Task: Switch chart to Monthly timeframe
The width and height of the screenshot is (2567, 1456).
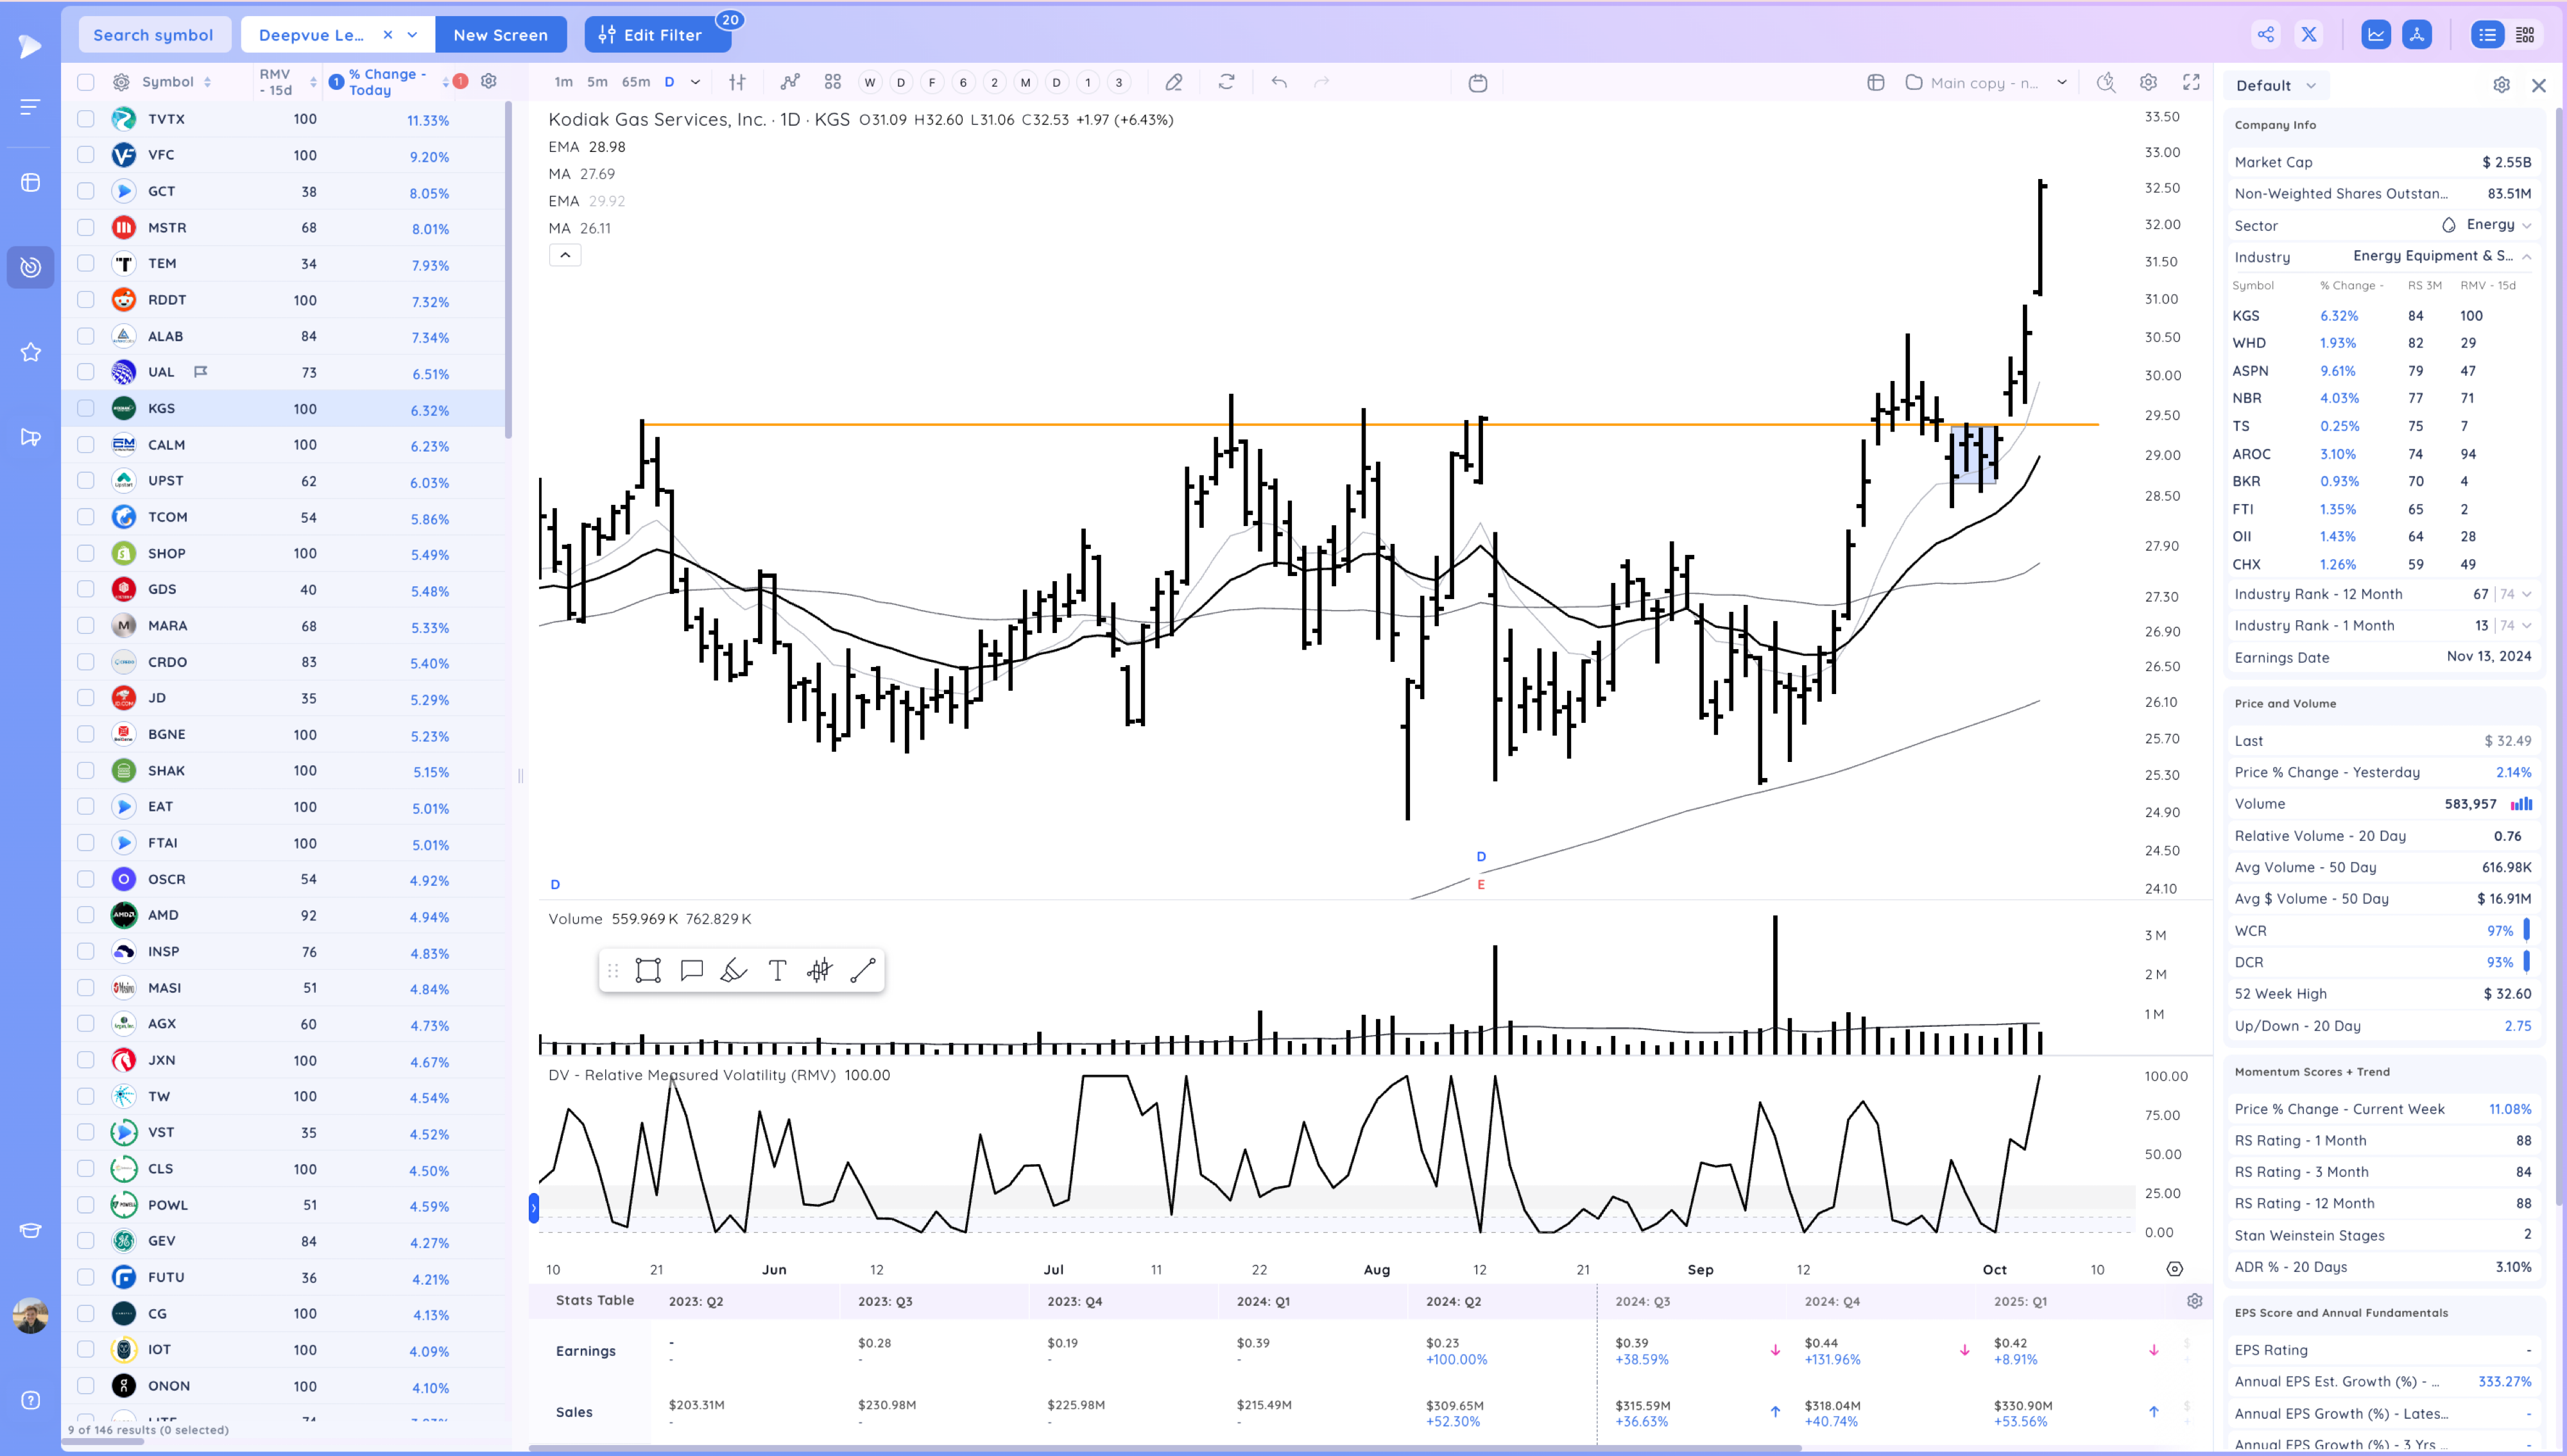Action: pos(1026,82)
